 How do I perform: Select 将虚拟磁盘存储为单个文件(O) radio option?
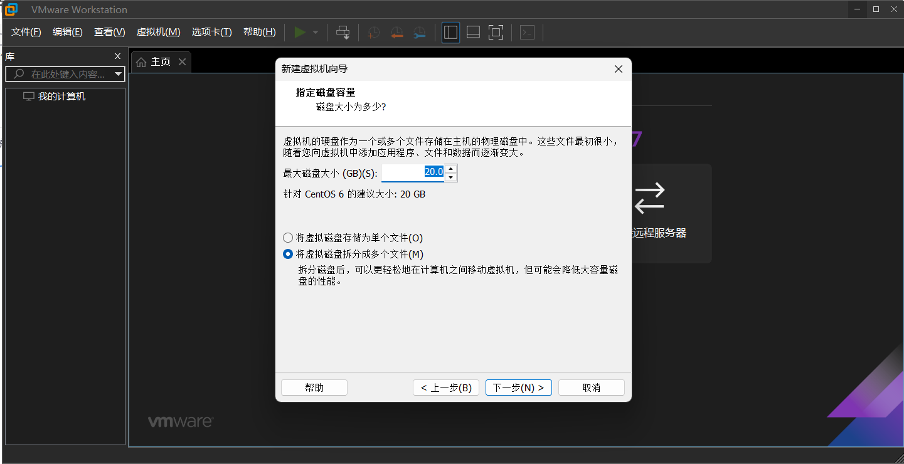353,238
